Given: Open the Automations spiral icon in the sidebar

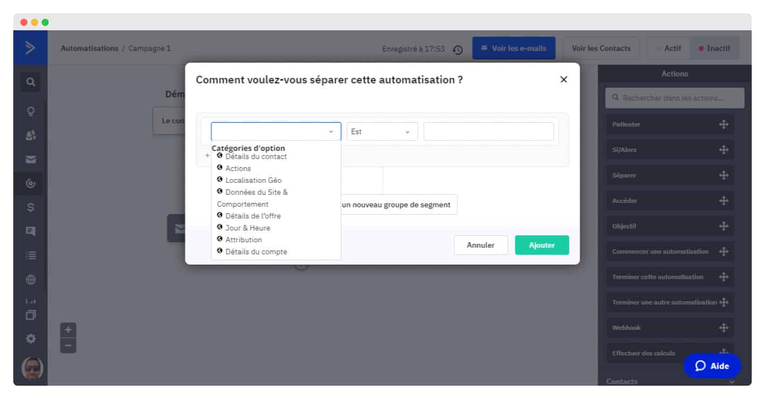Looking at the screenshot, I should coord(31,184).
